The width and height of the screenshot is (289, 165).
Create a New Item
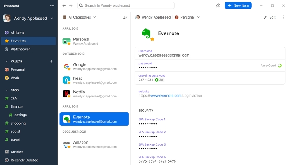[238, 5]
